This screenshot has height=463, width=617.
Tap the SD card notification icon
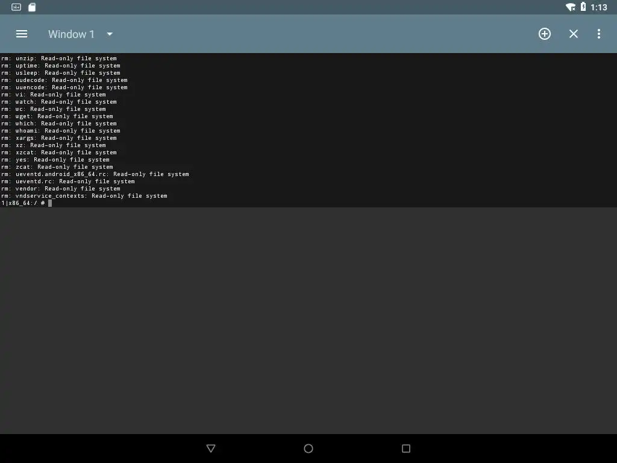pyautogui.click(x=32, y=7)
